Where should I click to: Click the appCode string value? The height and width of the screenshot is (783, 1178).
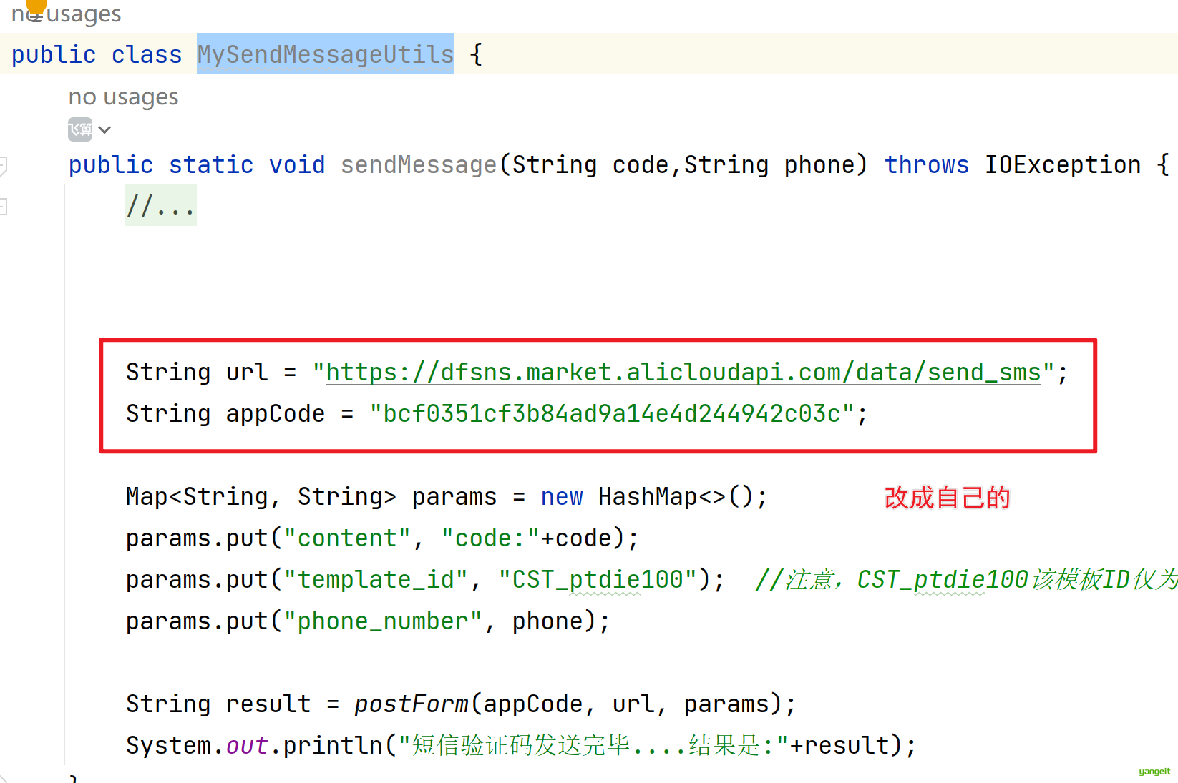(x=612, y=414)
